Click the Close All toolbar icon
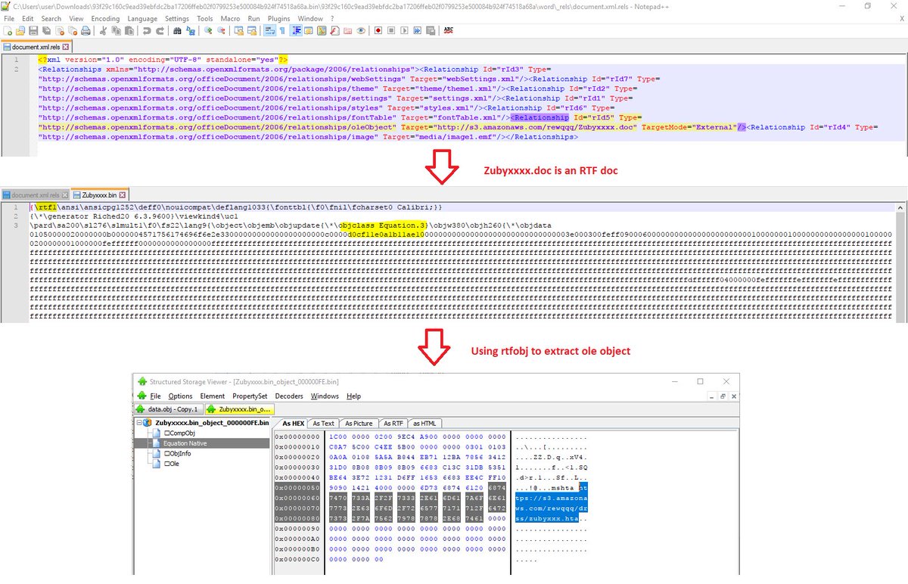 pos(73,30)
